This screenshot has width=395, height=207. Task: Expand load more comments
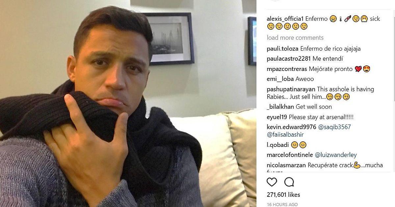(x=295, y=37)
